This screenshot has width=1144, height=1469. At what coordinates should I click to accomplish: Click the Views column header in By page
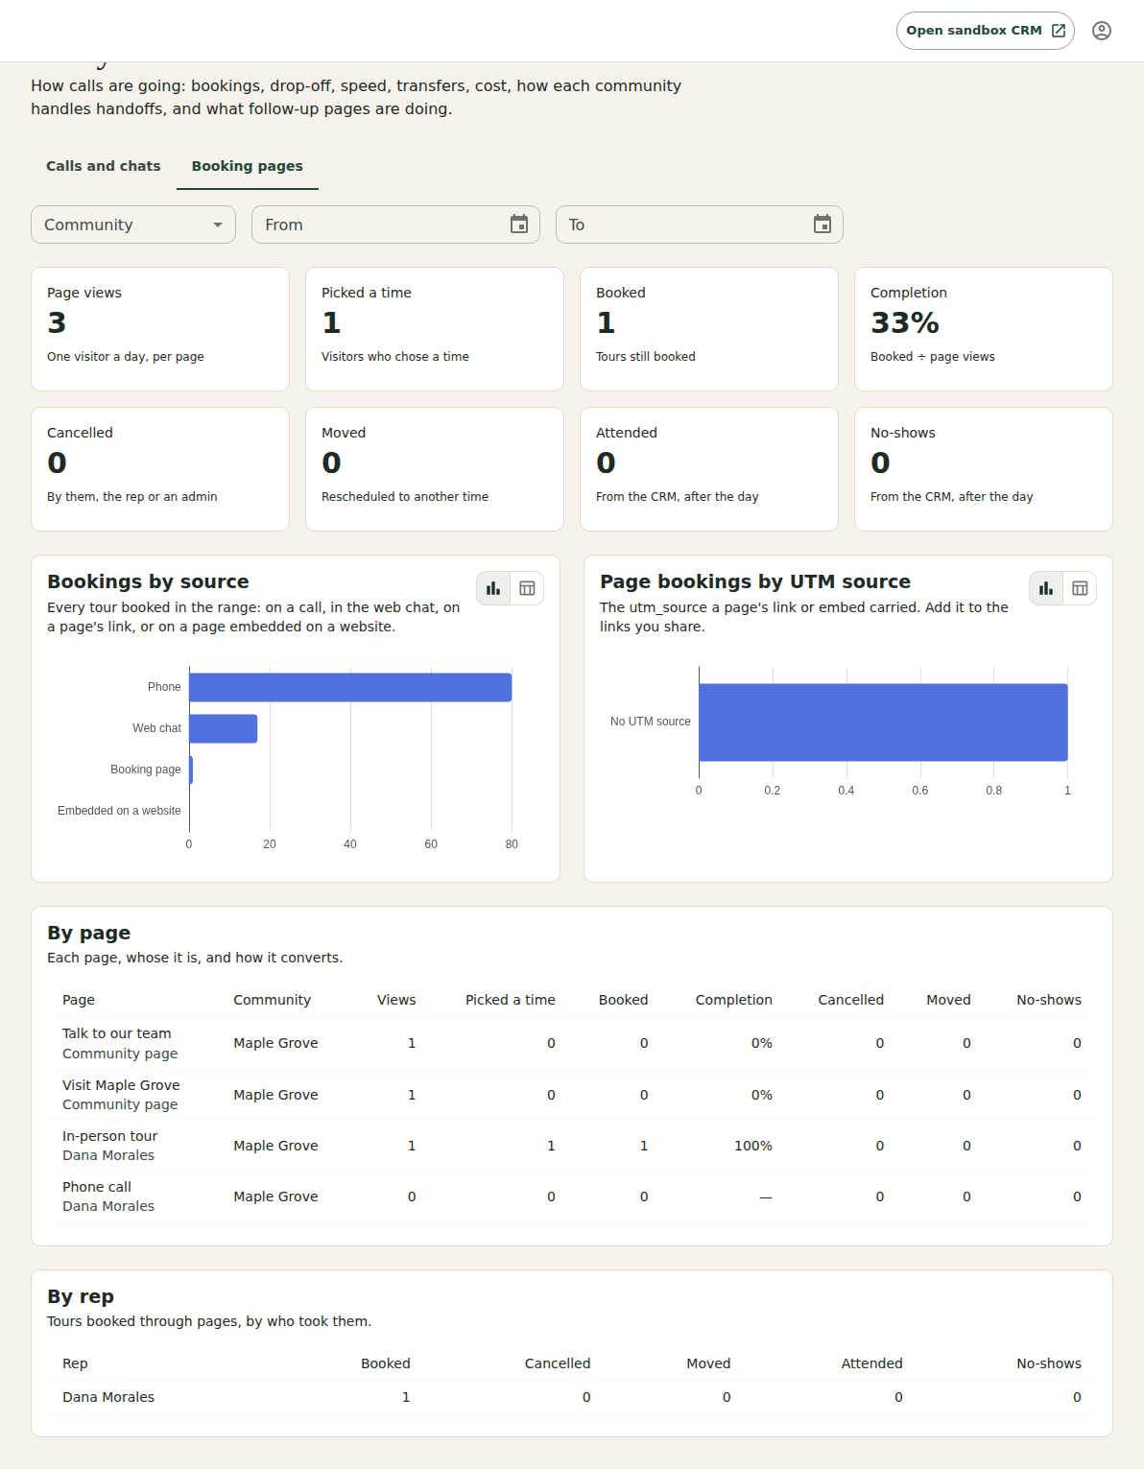[396, 1000]
